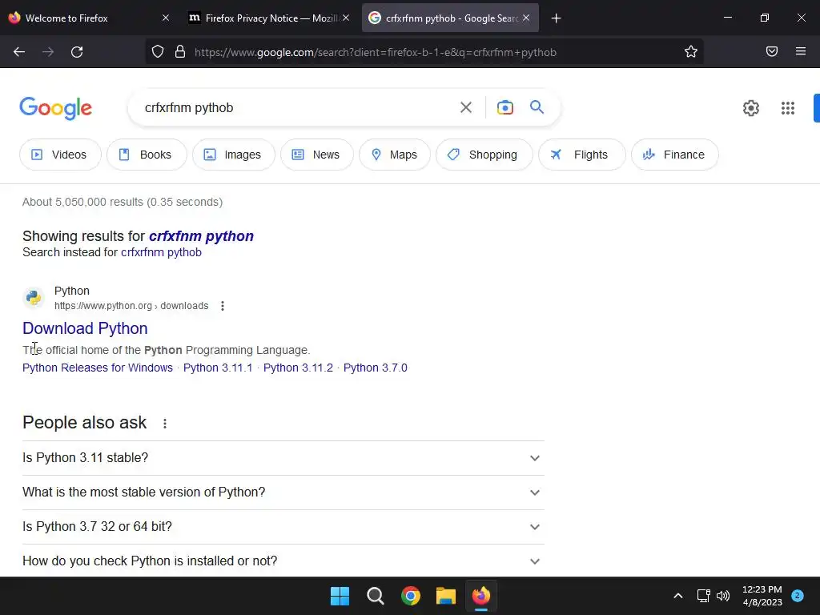Click the site security padlock icon
Viewport: 820px width, 615px height.
[180, 52]
